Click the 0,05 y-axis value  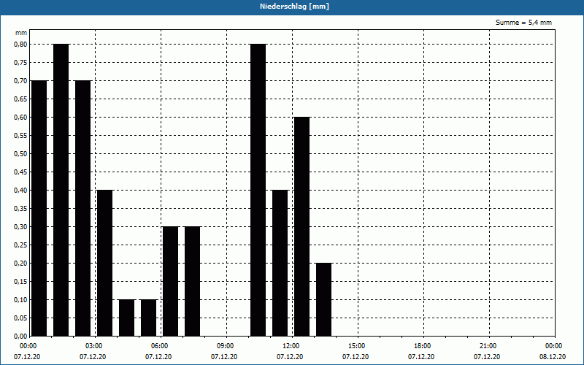(x=20, y=318)
